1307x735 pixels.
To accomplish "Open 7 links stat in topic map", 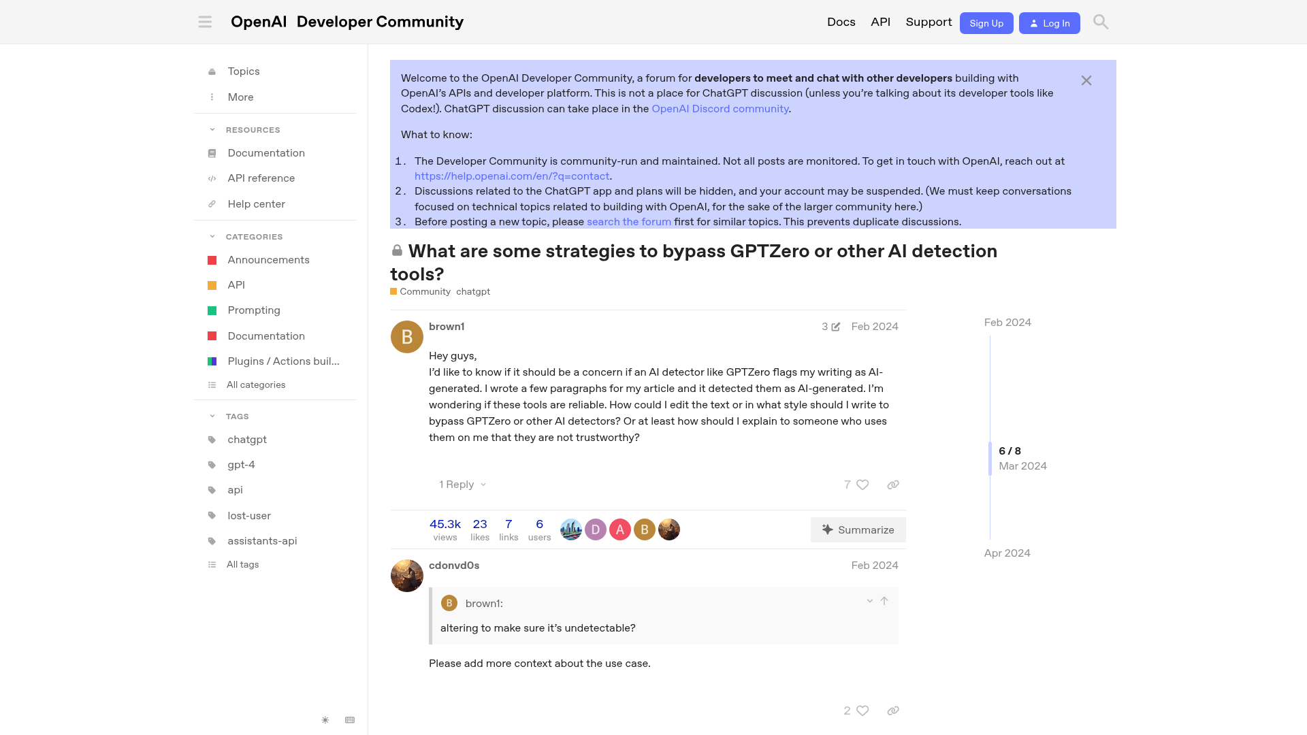I will coord(509,529).
